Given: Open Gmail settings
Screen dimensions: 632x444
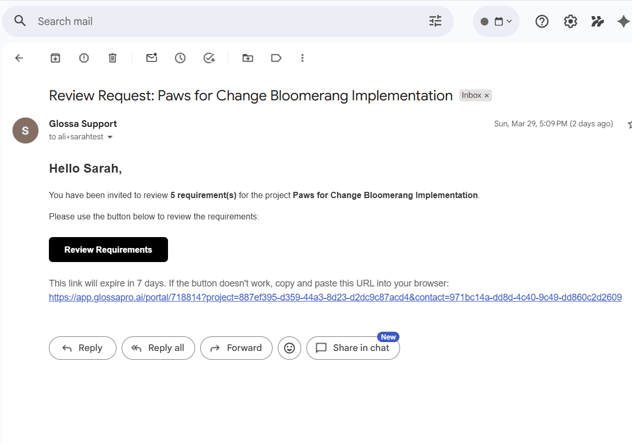Looking at the screenshot, I should [x=570, y=21].
